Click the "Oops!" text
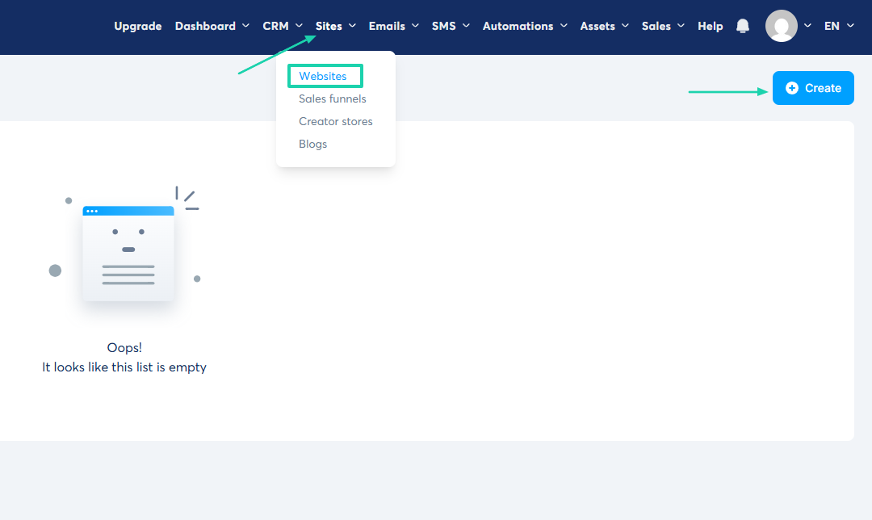872x520 pixels. pyautogui.click(x=124, y=347)
